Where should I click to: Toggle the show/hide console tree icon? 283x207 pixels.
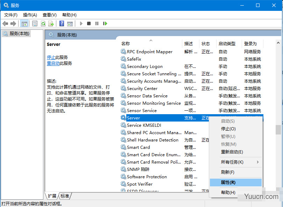24,23
